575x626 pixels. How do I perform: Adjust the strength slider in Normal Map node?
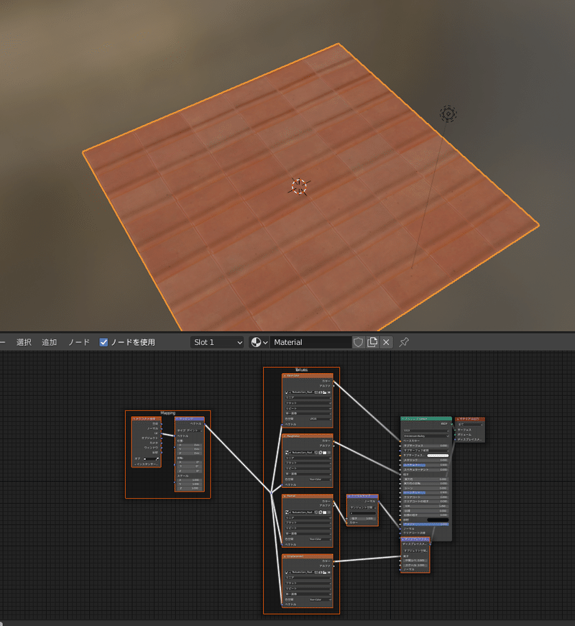point(363,519)
